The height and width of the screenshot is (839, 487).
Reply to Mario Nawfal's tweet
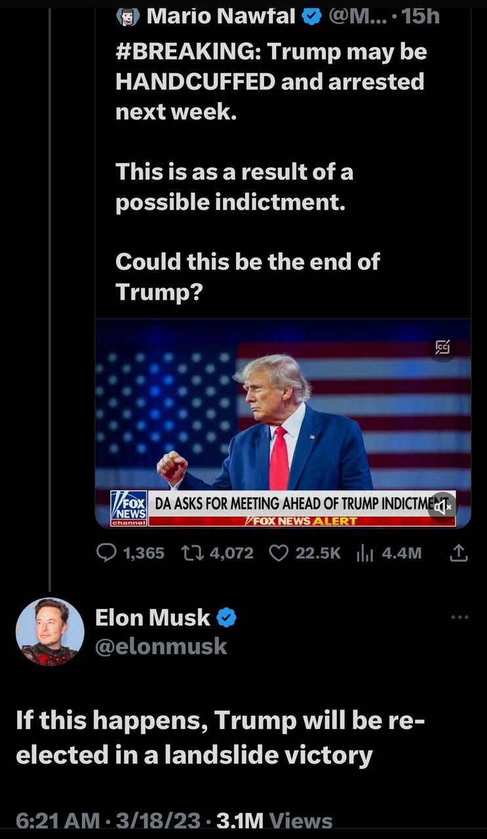tap(106, 554)
